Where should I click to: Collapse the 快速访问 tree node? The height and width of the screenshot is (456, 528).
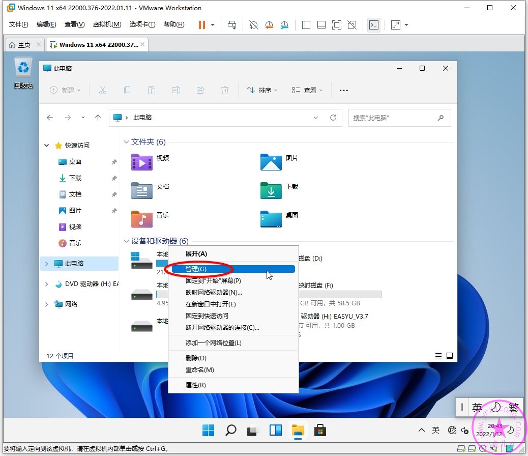point(46,145)
